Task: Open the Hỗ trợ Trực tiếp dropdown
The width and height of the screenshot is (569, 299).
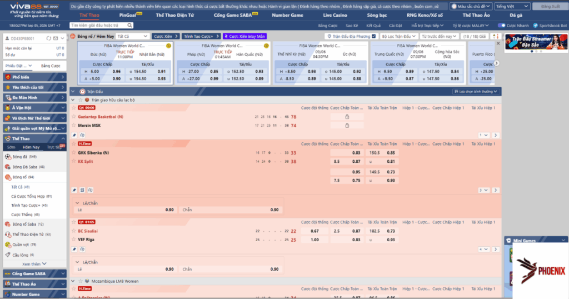Action: (427, 26)
